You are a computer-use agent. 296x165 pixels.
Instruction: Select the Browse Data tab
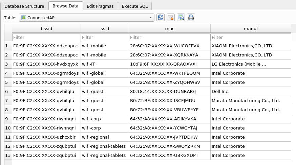tap(66, 6)
